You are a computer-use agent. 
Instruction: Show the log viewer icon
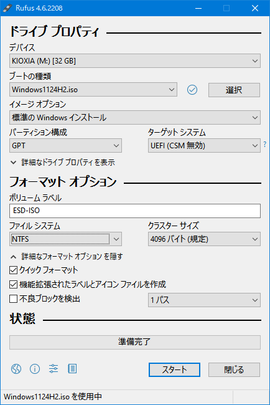point(72,369)
